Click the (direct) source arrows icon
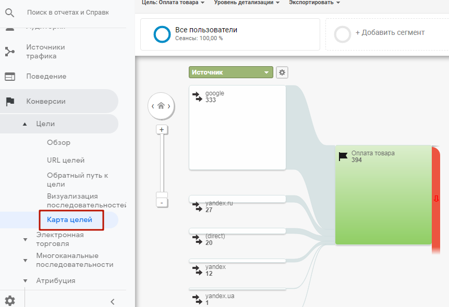The image size is (449, 307). 197,239
